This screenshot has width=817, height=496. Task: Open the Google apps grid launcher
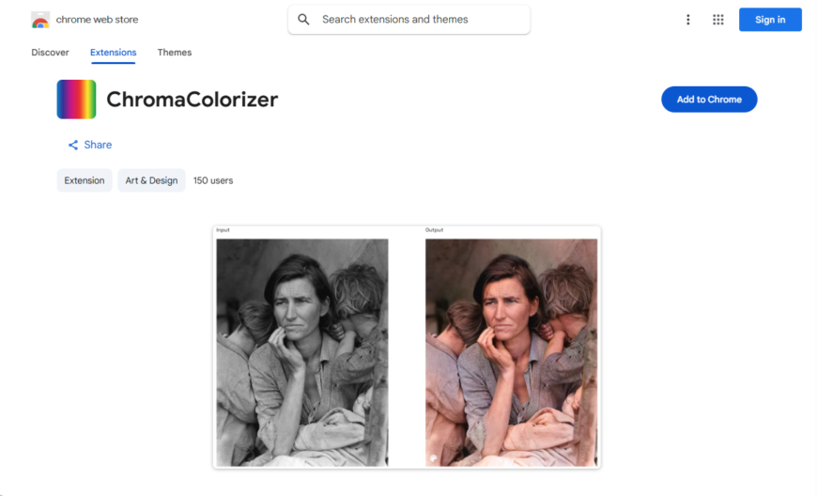click(718, 20)
